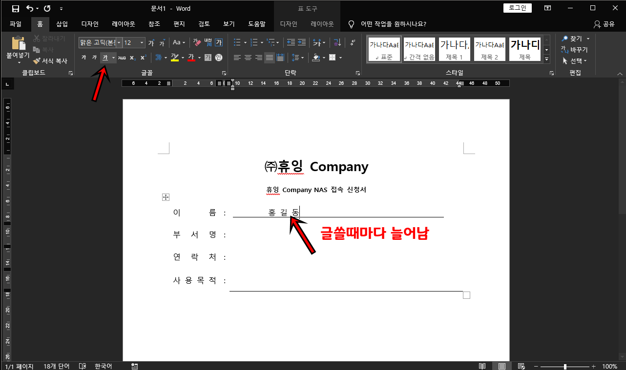
Task: Expand bullet list options dropdown
Action: (x=245, y=42)
